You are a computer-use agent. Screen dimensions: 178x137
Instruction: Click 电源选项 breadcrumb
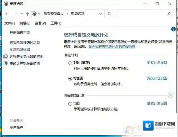point(78,14)
